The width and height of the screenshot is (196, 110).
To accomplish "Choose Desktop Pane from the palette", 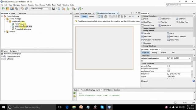I will pos(182,22).
